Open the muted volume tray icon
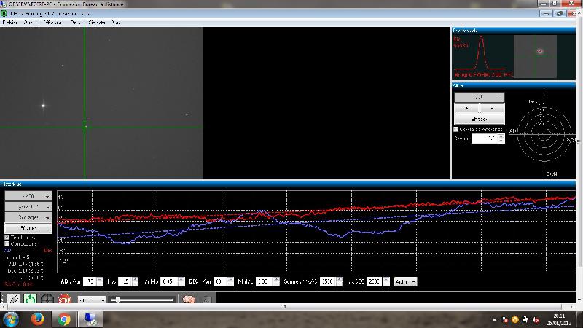Viewport: 583px width, 328px height. [x=536, y=319]
